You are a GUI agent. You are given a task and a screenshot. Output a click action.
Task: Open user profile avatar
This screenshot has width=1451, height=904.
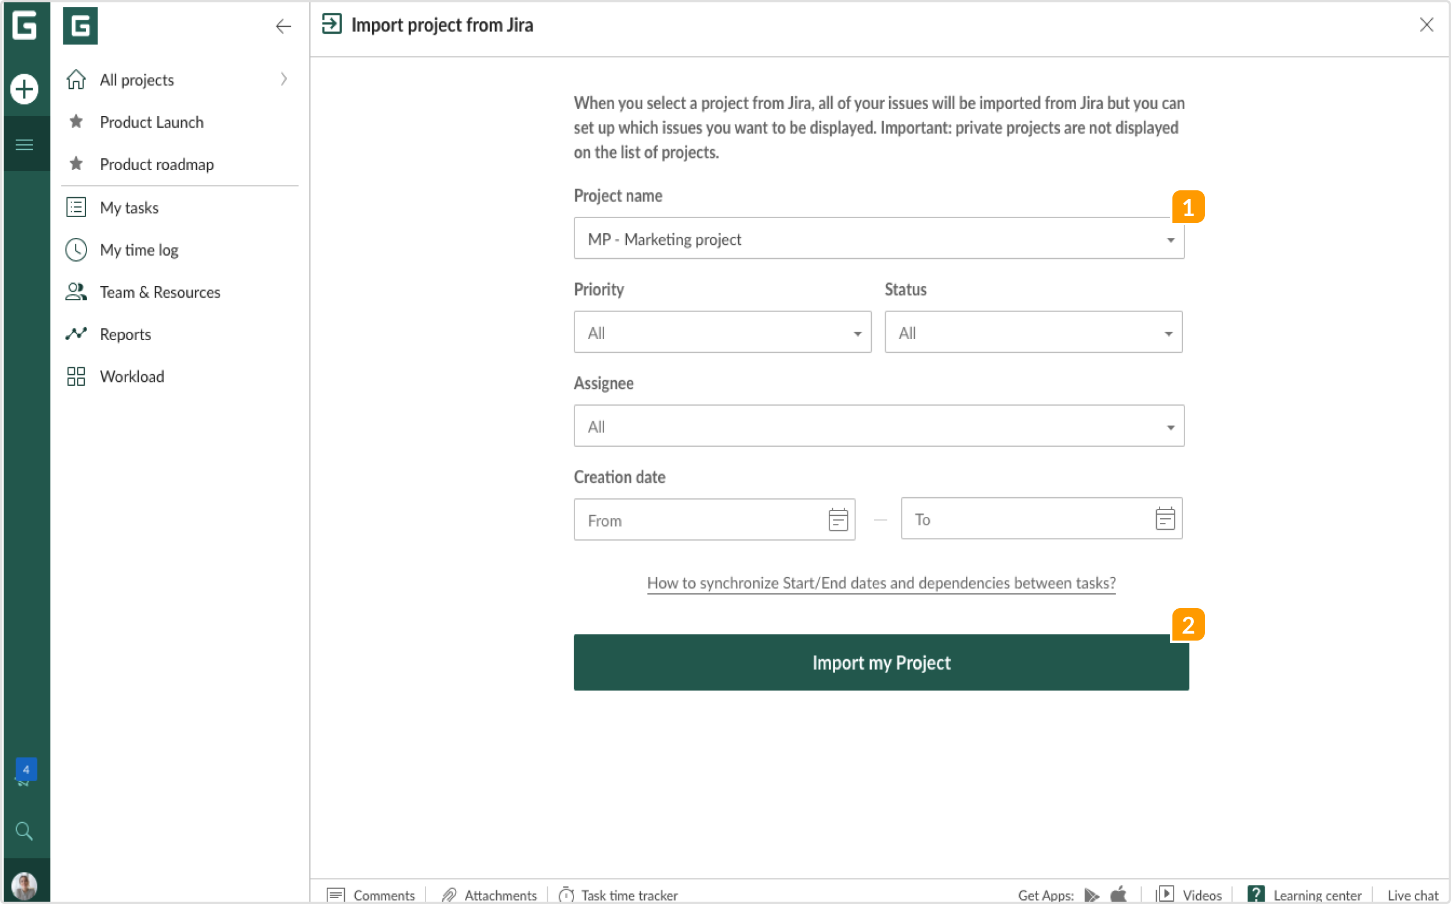[24, 885]
